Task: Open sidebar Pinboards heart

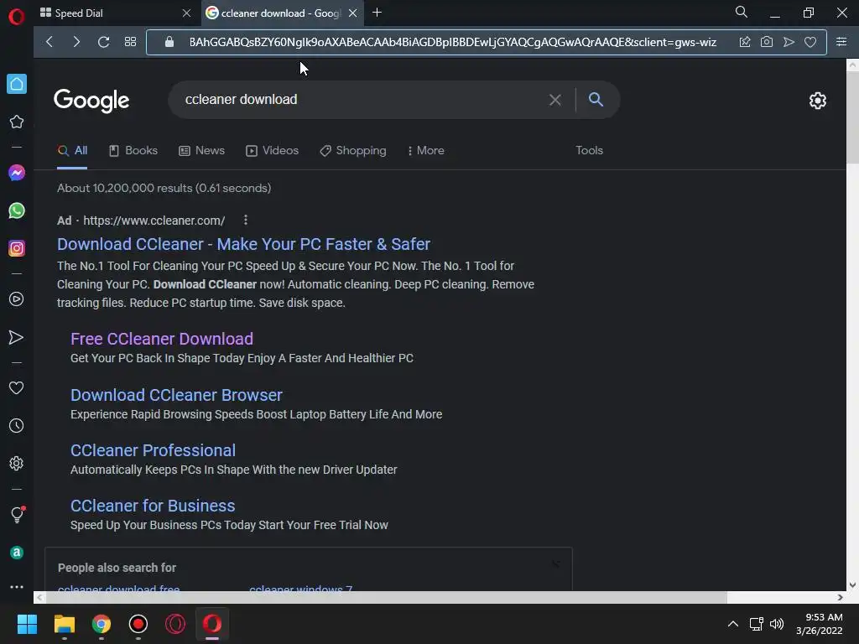Action: [x=17, y=387]
